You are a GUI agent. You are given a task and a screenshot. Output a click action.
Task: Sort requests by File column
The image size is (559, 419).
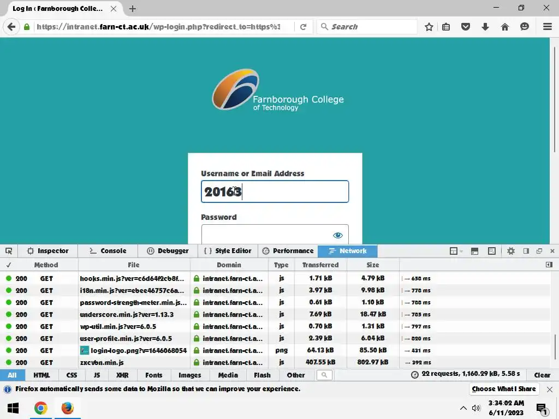click(134, 265)
